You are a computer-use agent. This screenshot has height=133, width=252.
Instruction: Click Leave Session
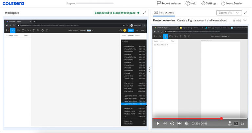tap(232, 3)
